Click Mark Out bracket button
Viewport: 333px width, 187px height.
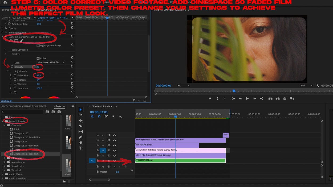(224, 98)
